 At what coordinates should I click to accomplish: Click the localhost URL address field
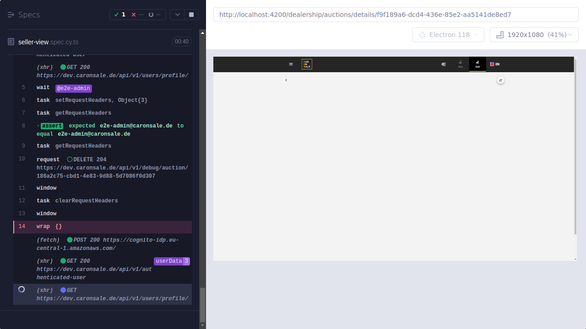(396, 14)
